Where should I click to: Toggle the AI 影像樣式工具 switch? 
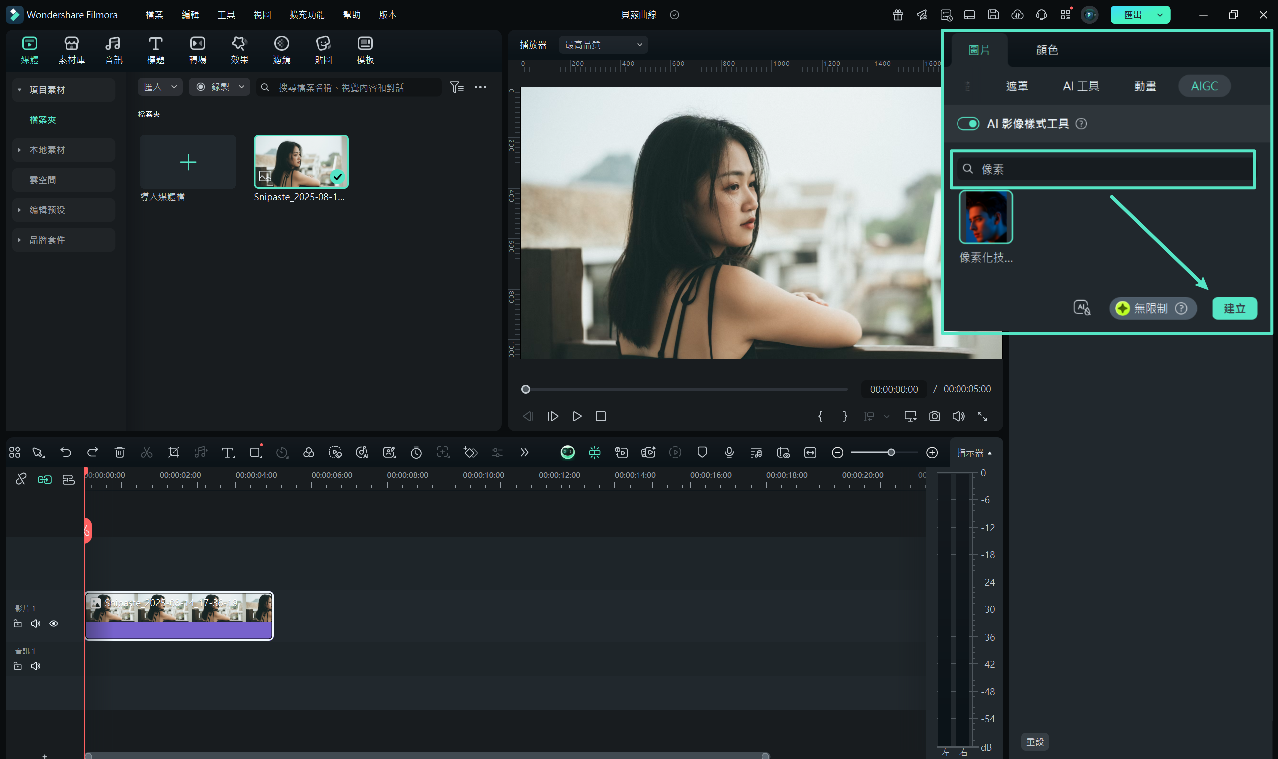click(967, 123)
